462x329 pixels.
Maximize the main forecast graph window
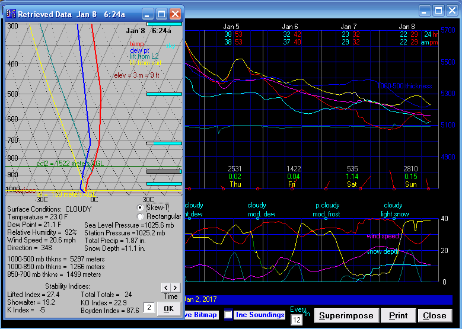click(438, 11)
